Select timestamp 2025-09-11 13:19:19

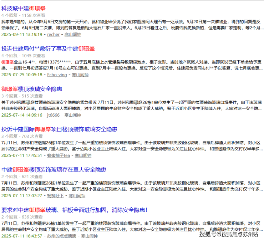pyautogui.click(x=22, y=35)
